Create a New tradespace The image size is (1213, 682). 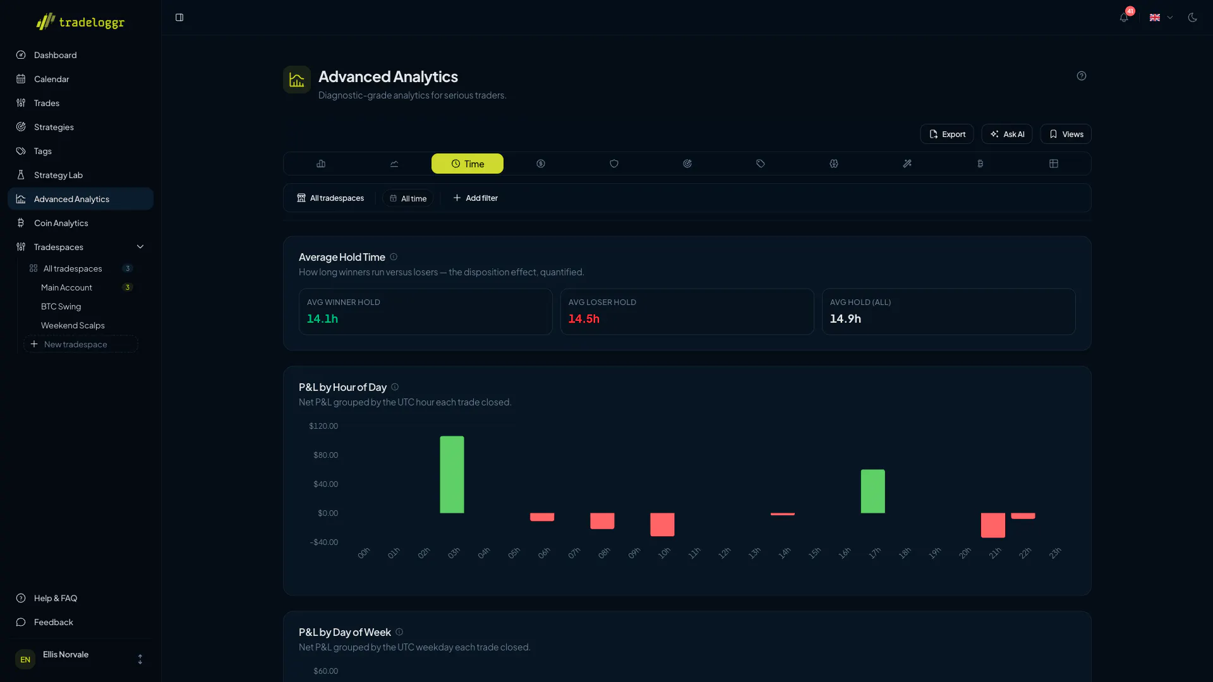[81, 344]
